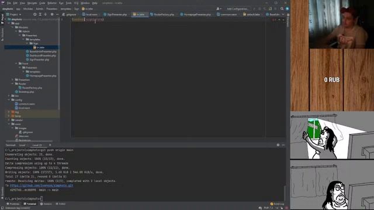Open the Problems tool window
The width and height of the screenshot is (374, 210).
[x=13, y=204]
